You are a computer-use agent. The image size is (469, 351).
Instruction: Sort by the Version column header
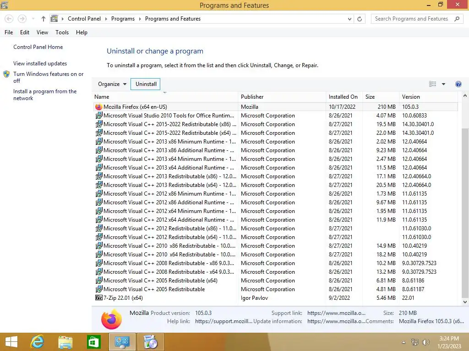[x=428, y=97]
